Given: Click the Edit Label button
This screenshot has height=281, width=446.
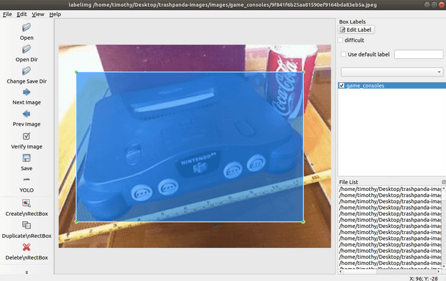Looking at the screenshot, I should tap(356, 30).
